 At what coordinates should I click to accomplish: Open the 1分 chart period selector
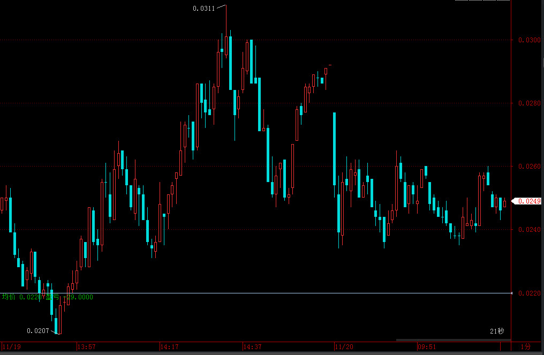click(x=526, y=346)
